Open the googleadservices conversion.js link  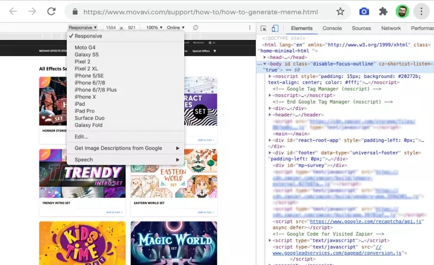(337, 253)
